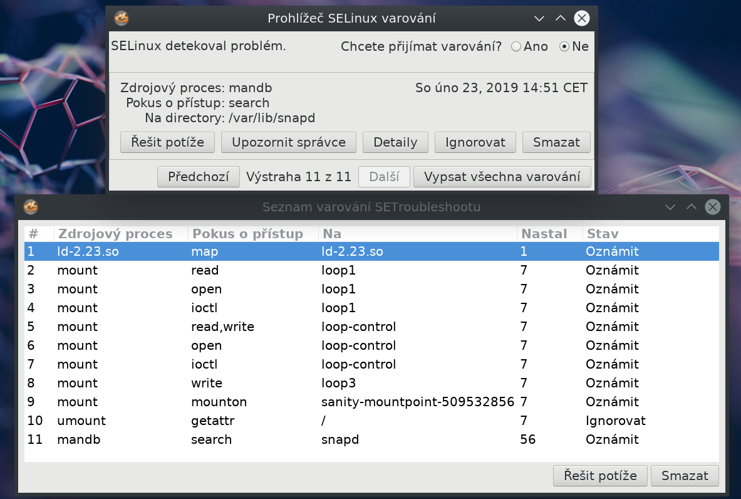Image resolution: width=741 pixels, height=499 pixels.
Task: Sort by the Stav column header
Action: (651, 234)
